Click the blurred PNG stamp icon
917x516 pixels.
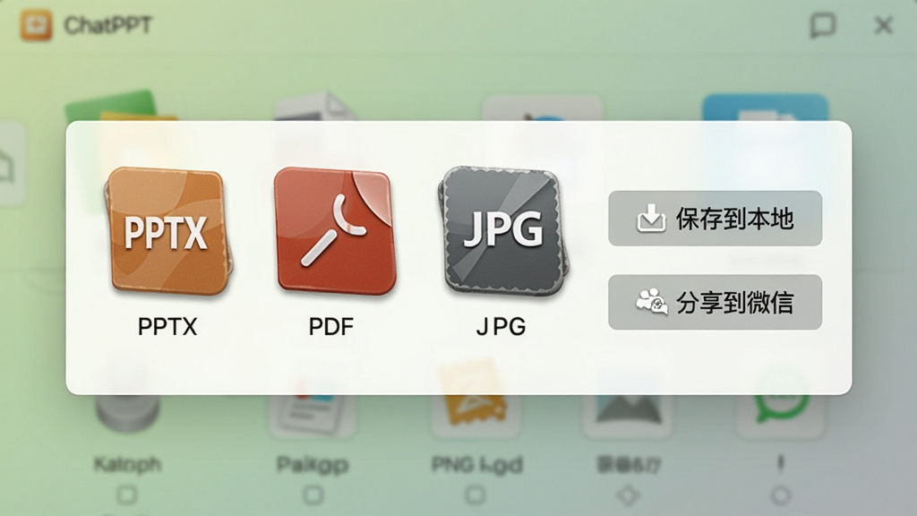coord(476,416)
